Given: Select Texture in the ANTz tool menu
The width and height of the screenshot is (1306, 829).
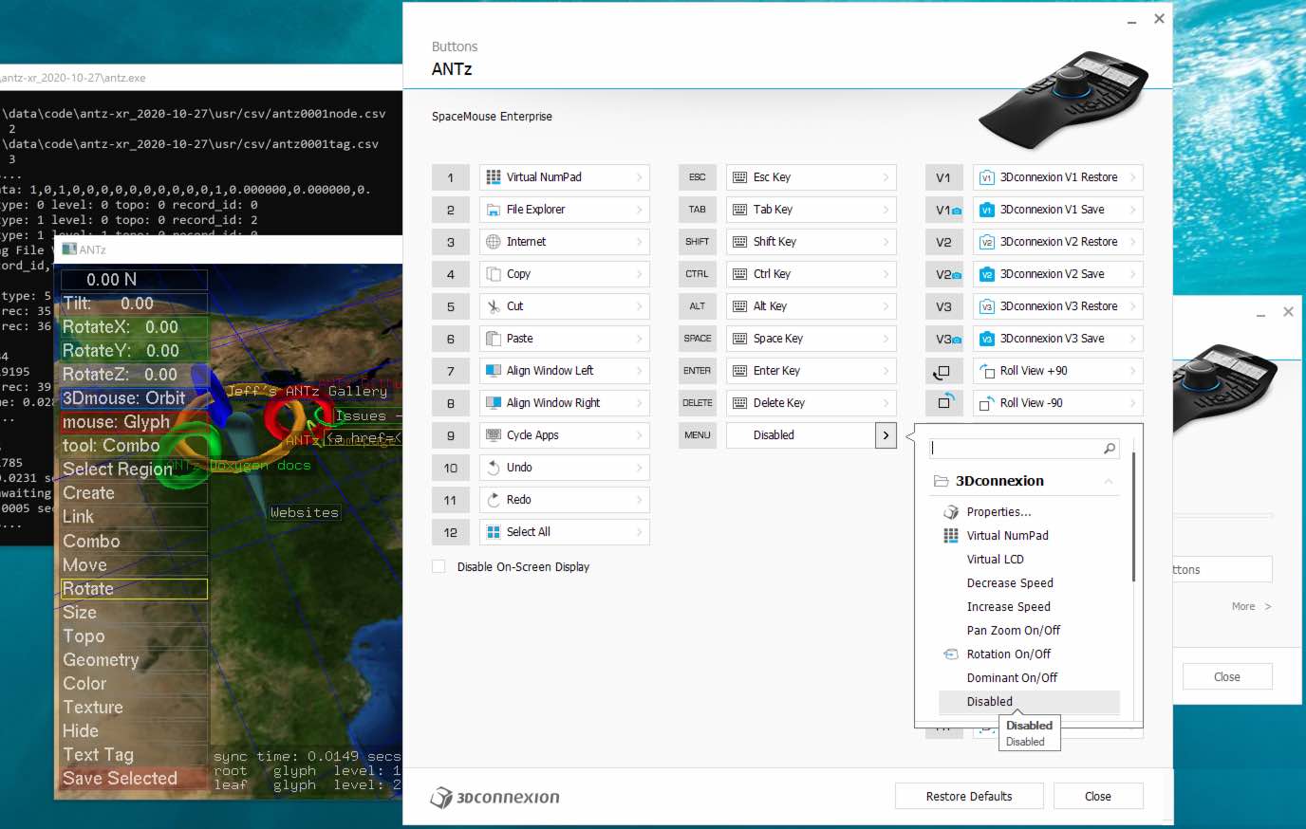Looking at the screenshot, I should tap(134, 708).
